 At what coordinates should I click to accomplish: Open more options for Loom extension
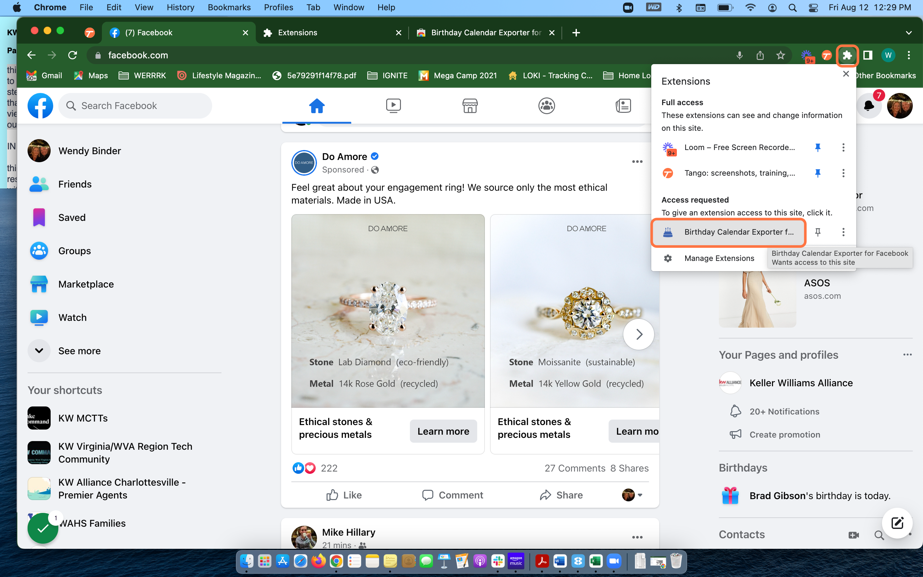(x=843, y=147)
